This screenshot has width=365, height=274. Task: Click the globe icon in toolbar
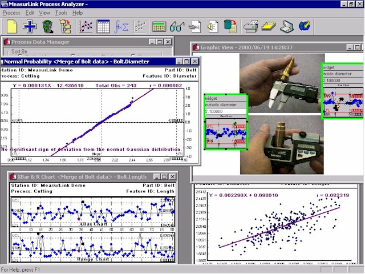pos(305,26)
